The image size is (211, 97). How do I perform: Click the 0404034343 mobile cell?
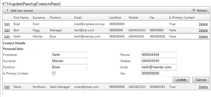(137, 30)
